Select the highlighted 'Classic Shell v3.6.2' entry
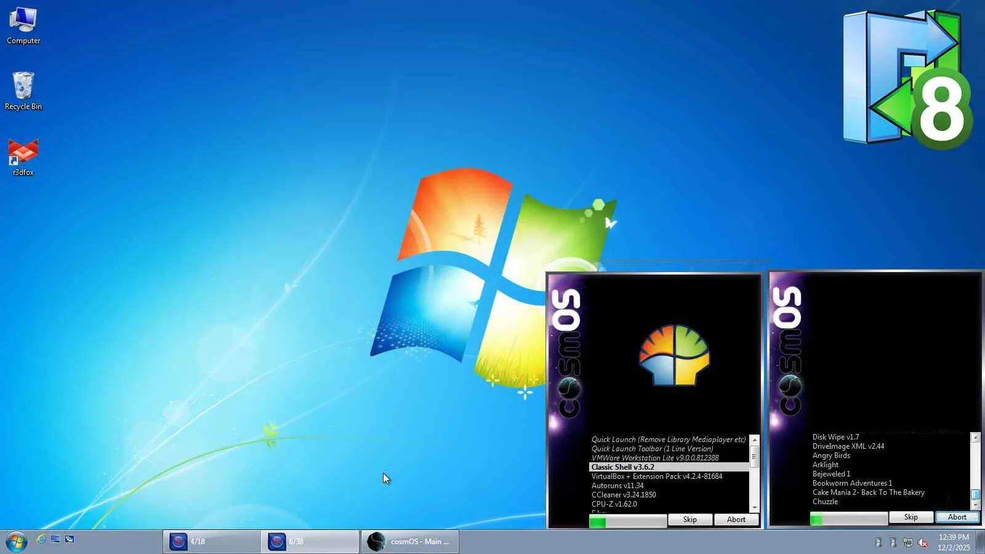 (669, 467)
